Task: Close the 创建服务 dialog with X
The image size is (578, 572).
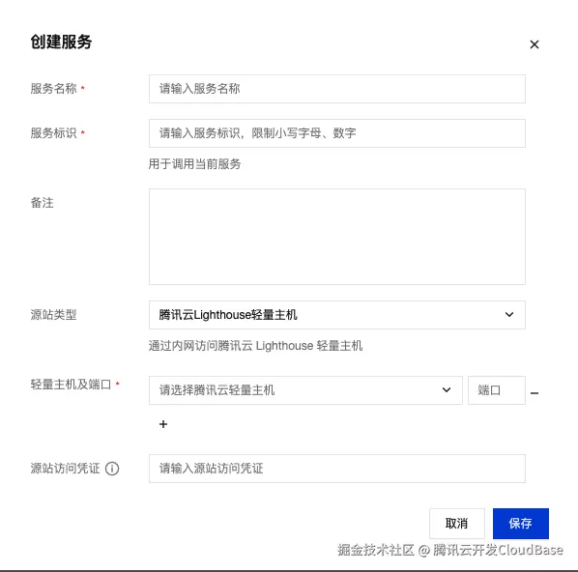Action: 535,44
